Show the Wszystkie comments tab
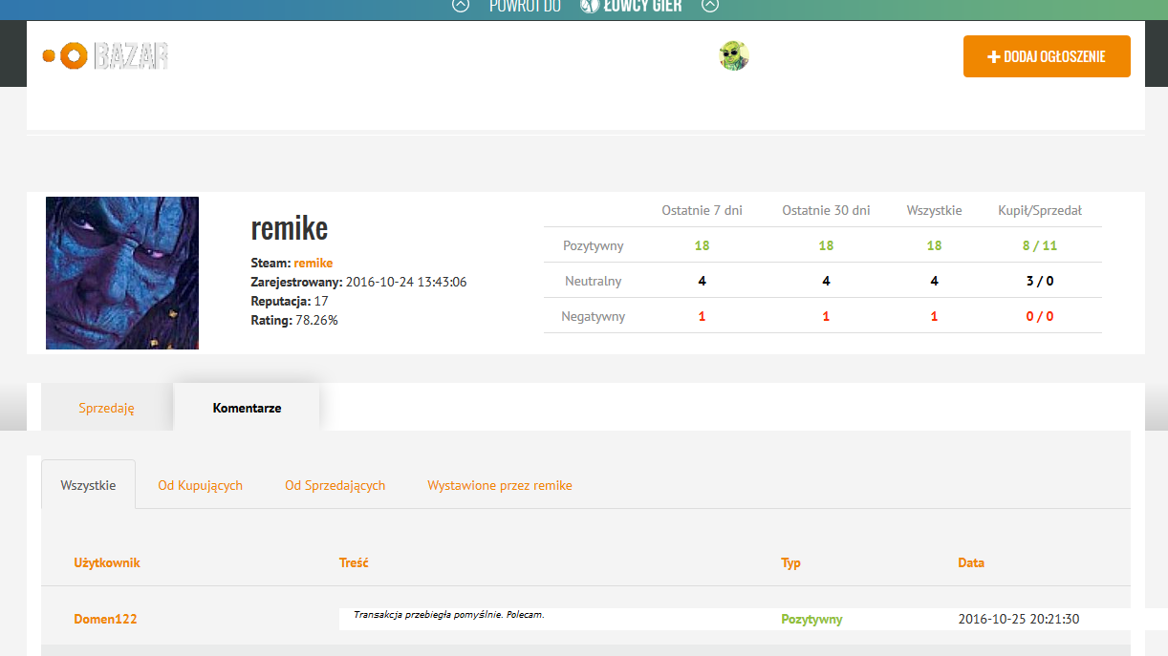Viewport: 1168px width, 656px height. (88, 485)
